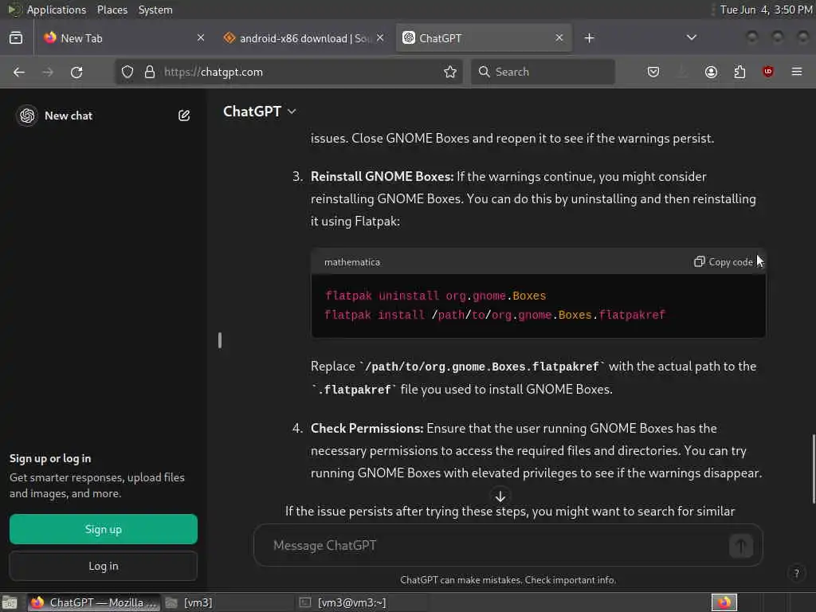Click the uBlock Origin extension icon

click(768, 72)
